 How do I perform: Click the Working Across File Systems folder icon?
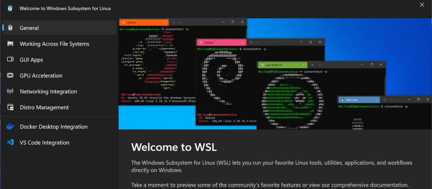click(x=10, y=44)
